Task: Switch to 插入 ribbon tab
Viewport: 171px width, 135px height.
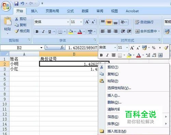Action: point(34,11)
